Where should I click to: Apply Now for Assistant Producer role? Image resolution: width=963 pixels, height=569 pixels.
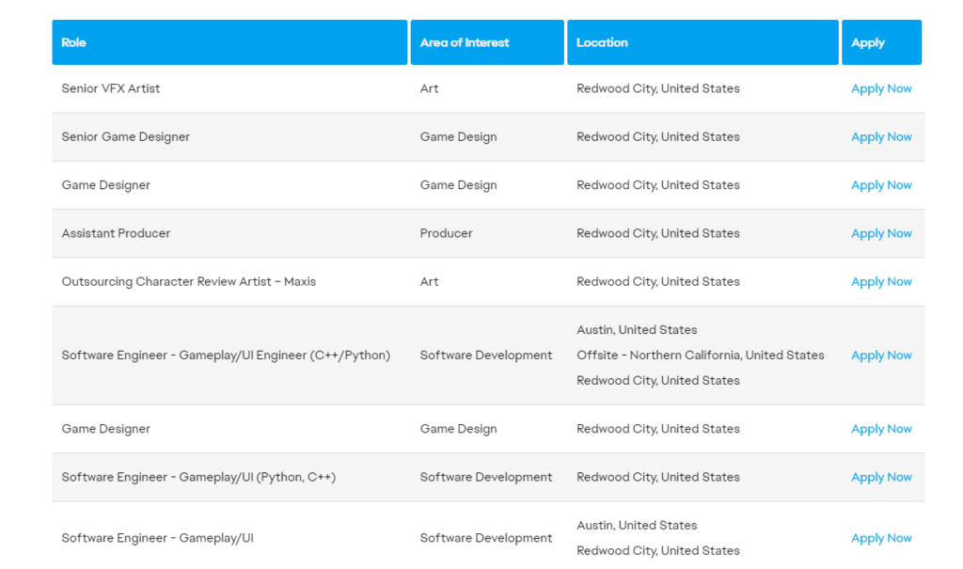(881, 233)
